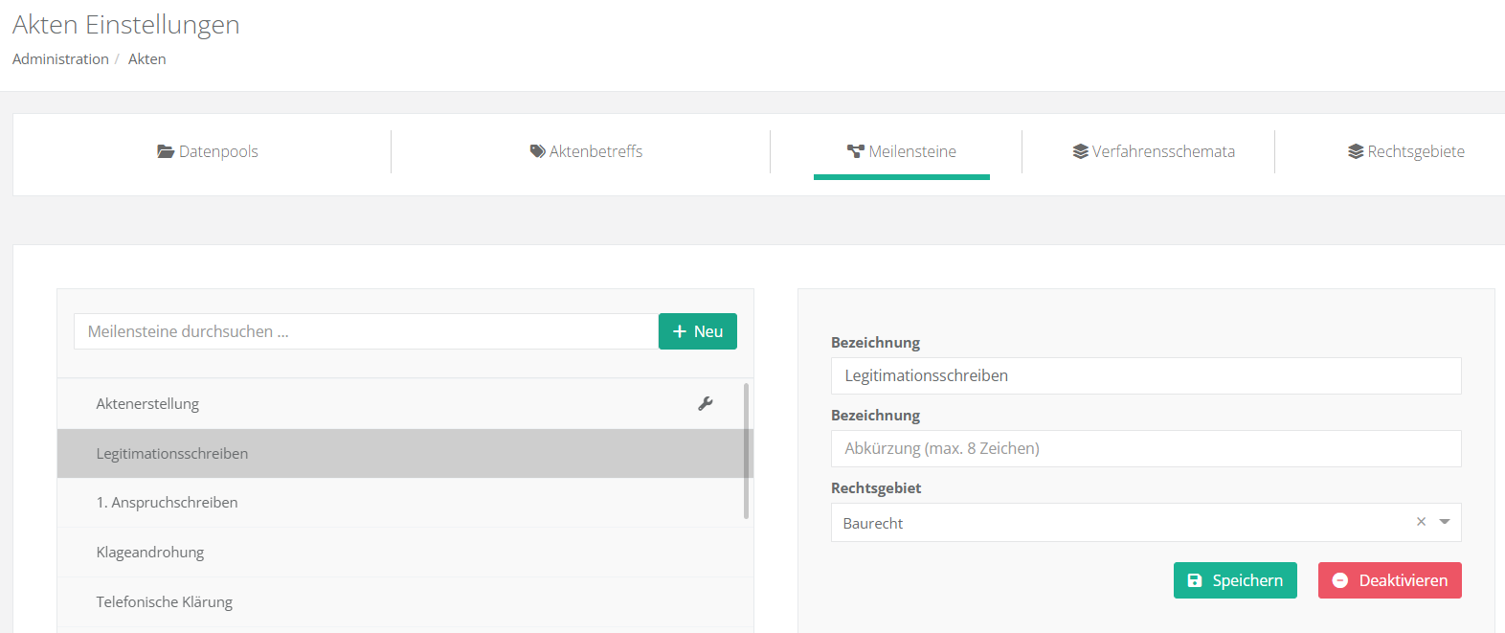Click the red Deaktivieren button
The height and width of the screenshot is (633, 1505).
1389,580
